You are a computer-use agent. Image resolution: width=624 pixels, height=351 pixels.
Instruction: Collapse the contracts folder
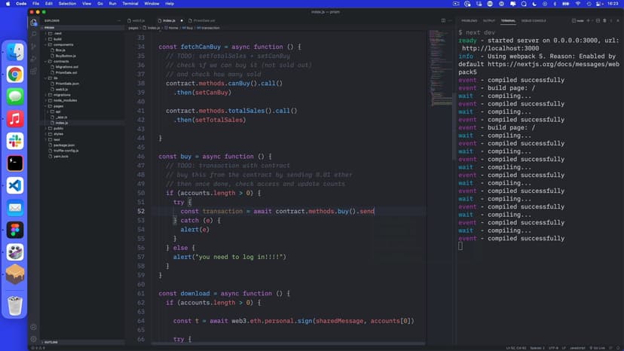pyautogui.click(x=61, y=61)
